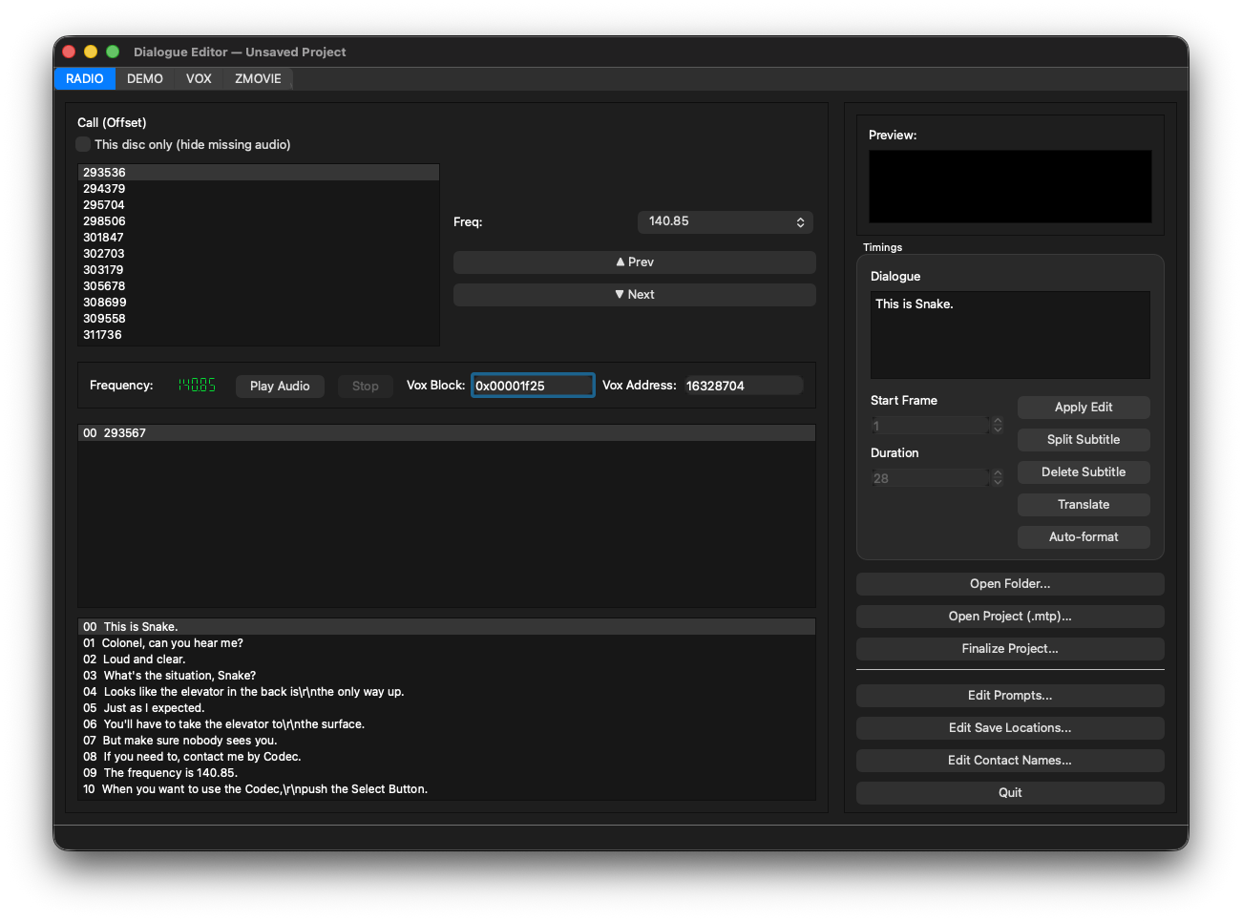Click the Vox Block input field
The width and height of the screenshot is (1242, 921).
[532, 386]
